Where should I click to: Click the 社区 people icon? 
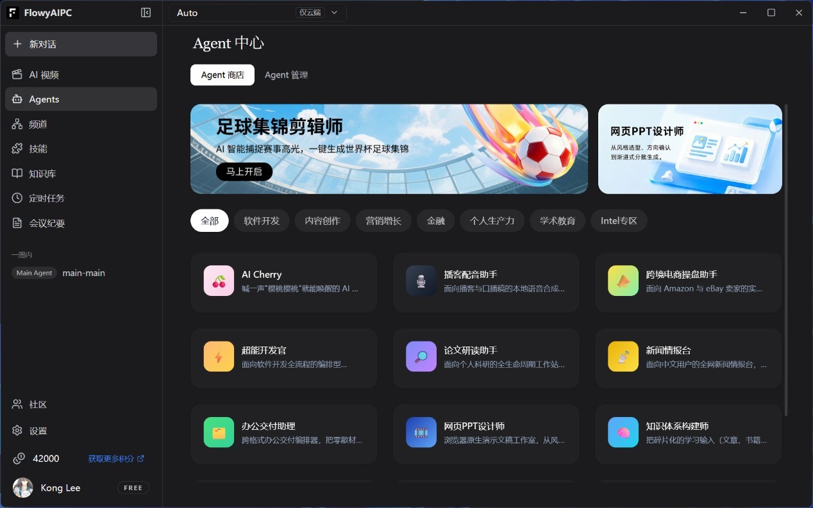(17, 405)
